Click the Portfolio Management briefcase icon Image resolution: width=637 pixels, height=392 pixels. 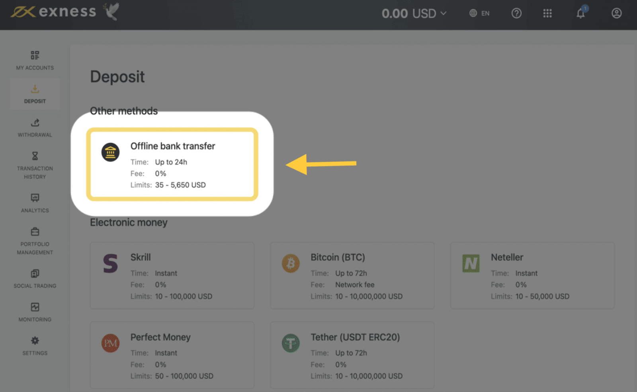click(35, 231)
